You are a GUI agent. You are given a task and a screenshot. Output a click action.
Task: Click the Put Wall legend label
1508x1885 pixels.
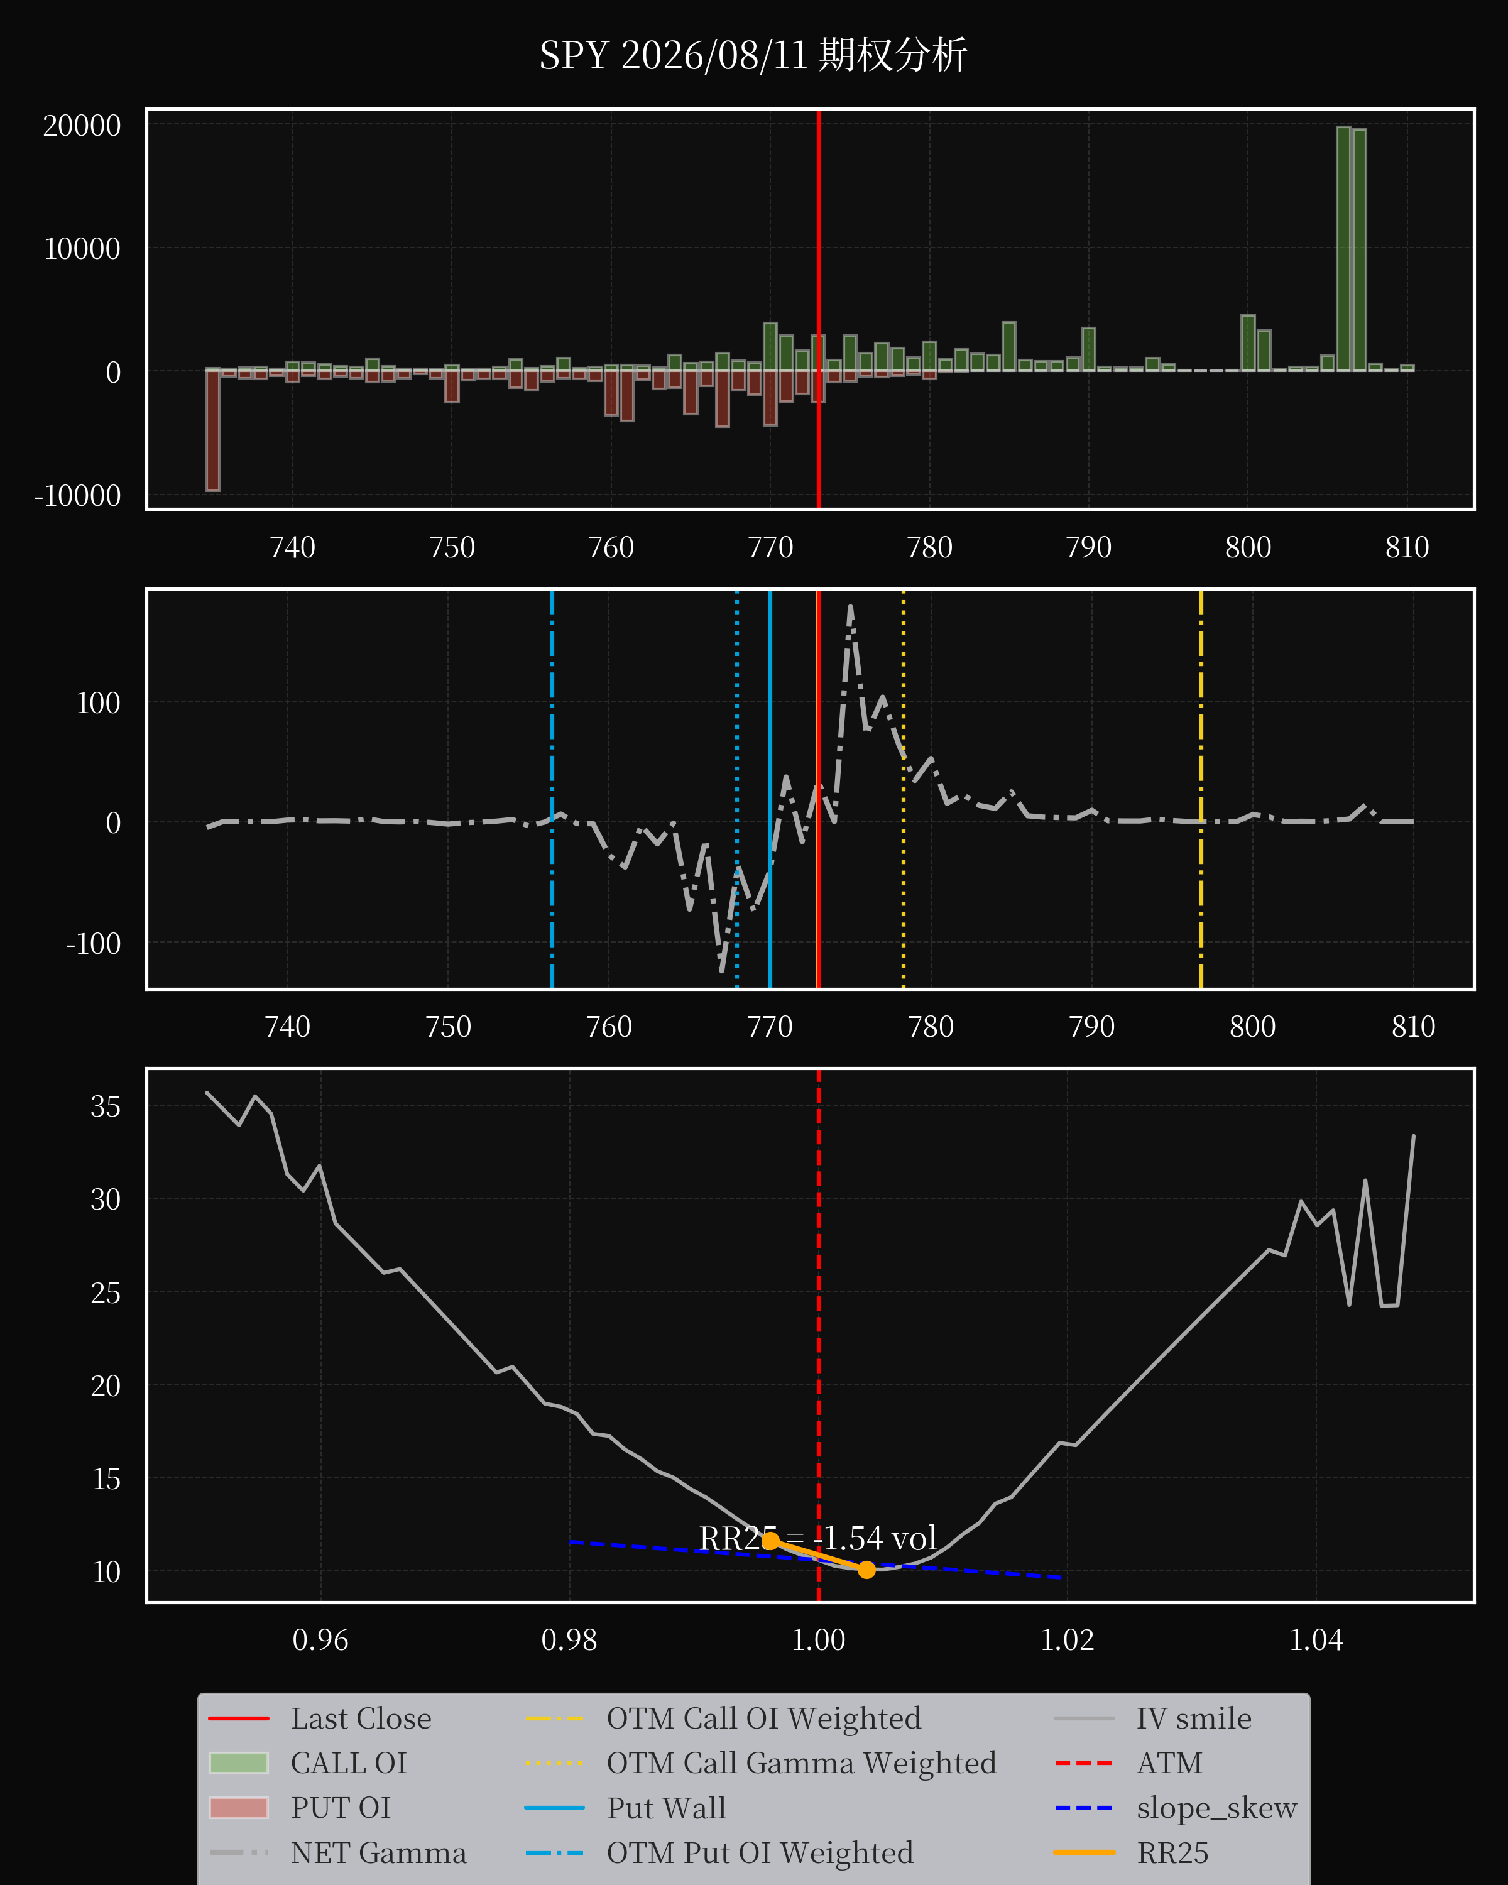(667, 1808)
